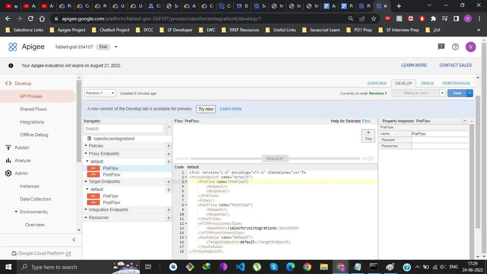Open the feedback icon in Apigee header
This screenshot has height=274, width=487.
(441, 47)
